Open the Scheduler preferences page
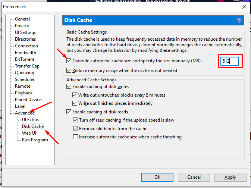The image size is (251, 188). point(25,79)
